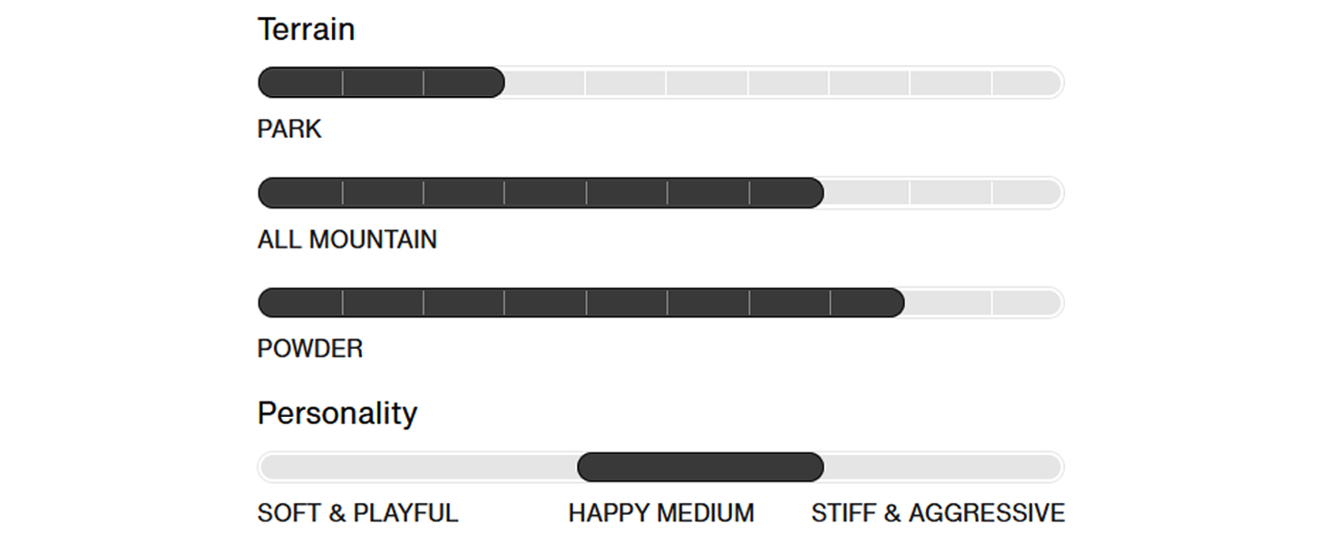Click the ninth segment of the Powder bar
Screen dimensions: 1328x544
point(950,303)
